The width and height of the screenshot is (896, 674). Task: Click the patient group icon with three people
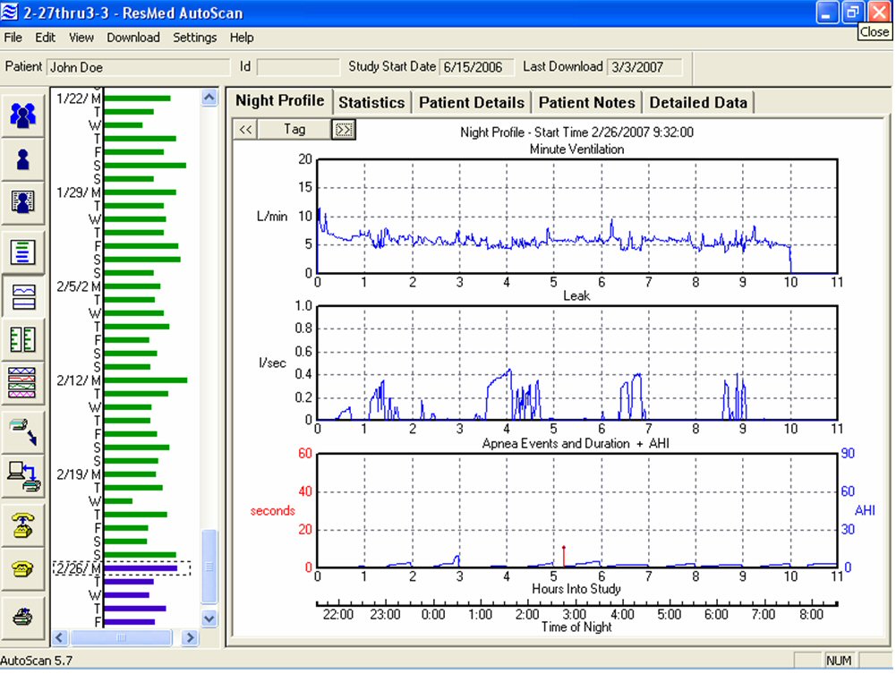point(23,115)
